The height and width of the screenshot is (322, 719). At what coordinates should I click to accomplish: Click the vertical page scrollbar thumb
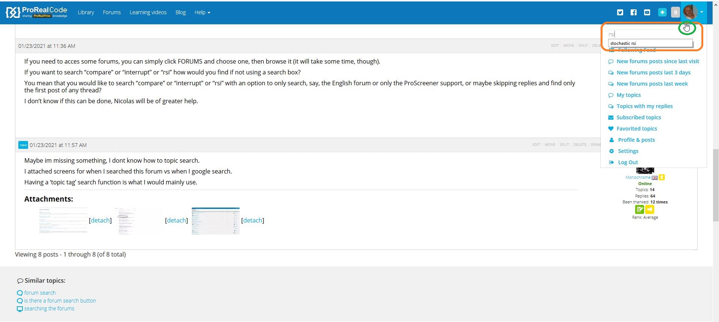click(x=716, y=185)
